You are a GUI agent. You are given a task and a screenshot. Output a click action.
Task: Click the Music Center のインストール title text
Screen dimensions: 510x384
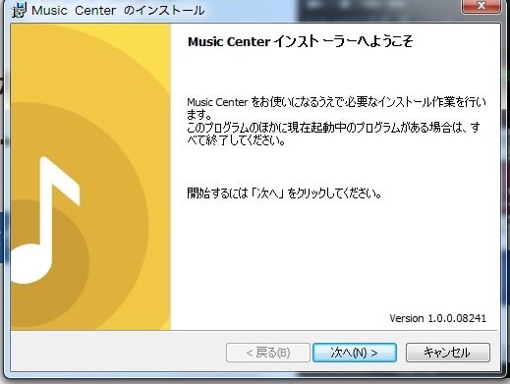[x=118, y=10]
